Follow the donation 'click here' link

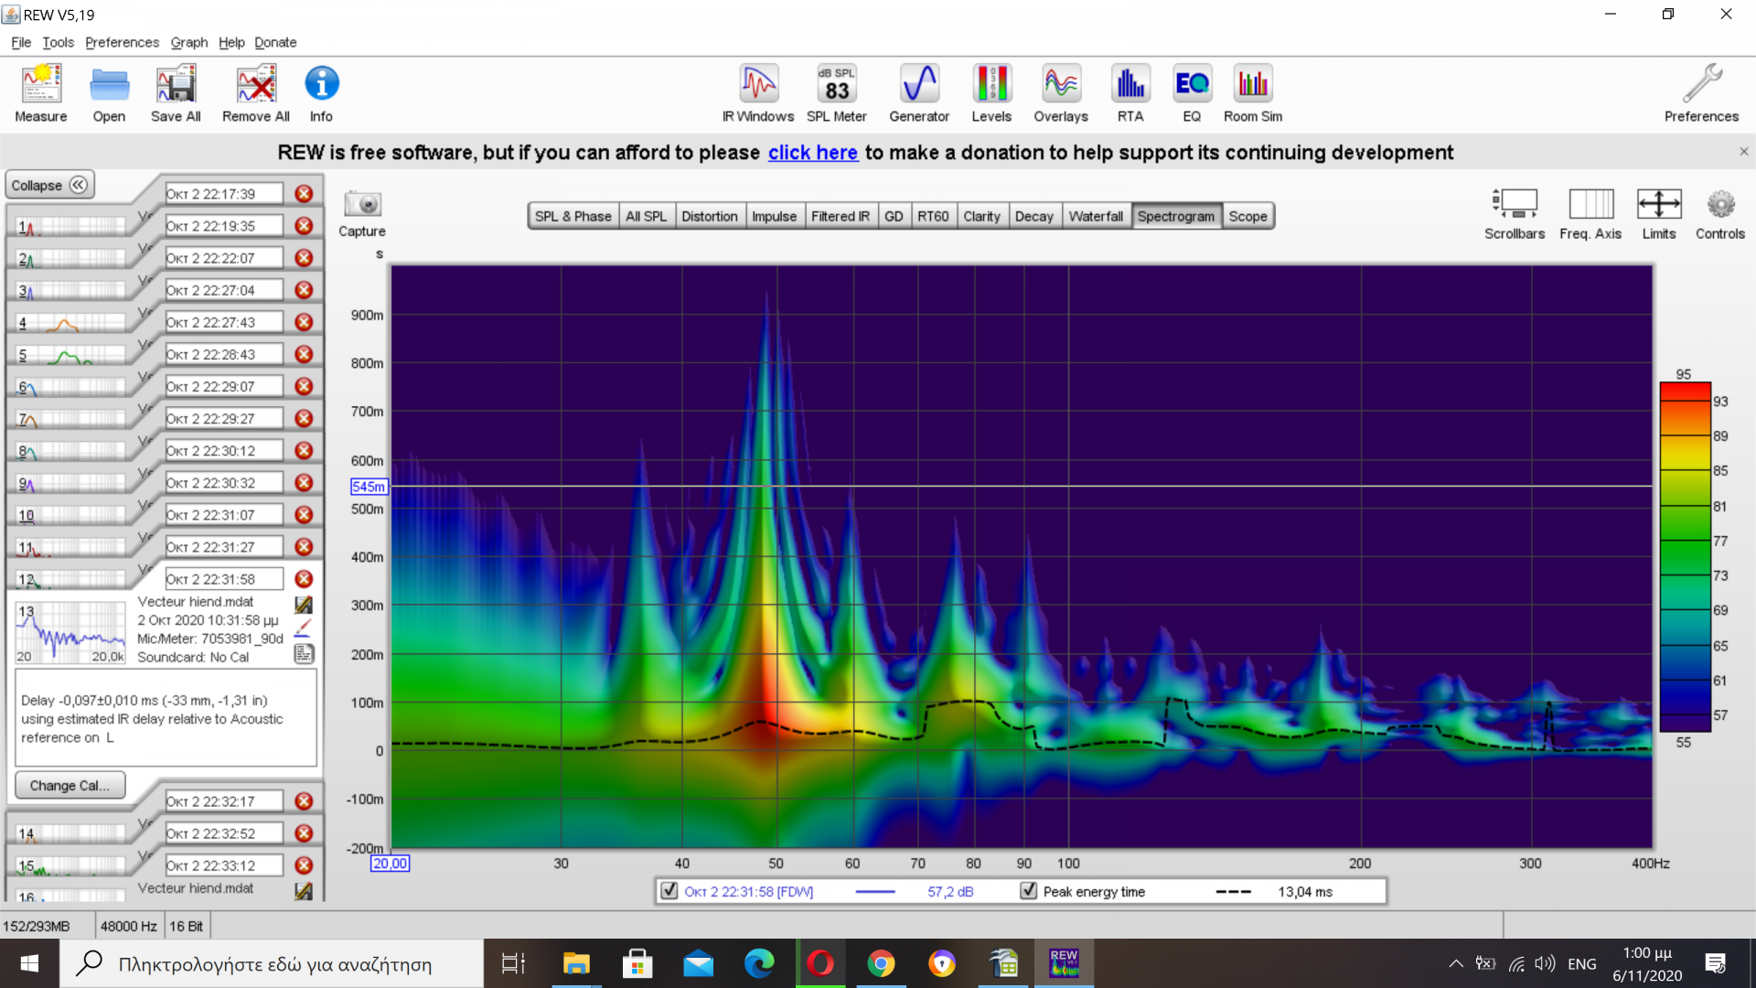(x=812, y=153)
